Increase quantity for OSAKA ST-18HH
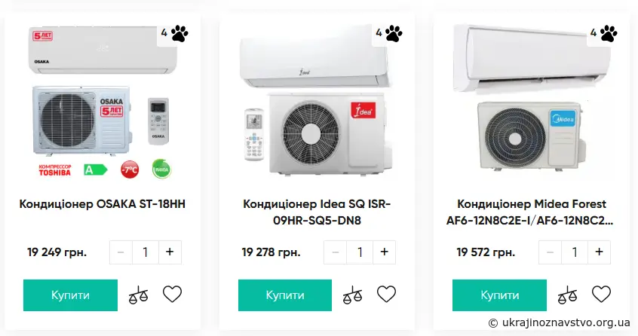Image resolution: width=638 pixels, height=336 pixels. point(170,252)
